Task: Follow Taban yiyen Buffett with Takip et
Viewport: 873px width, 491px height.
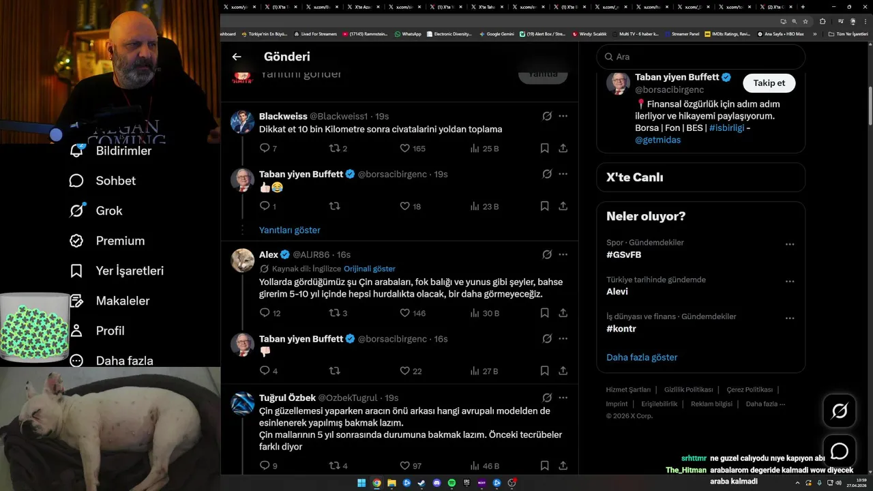Action: pos(769,83)
